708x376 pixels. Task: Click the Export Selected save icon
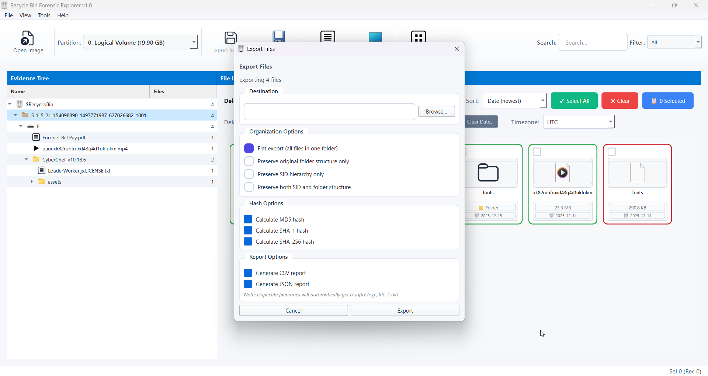coord(230,37)
